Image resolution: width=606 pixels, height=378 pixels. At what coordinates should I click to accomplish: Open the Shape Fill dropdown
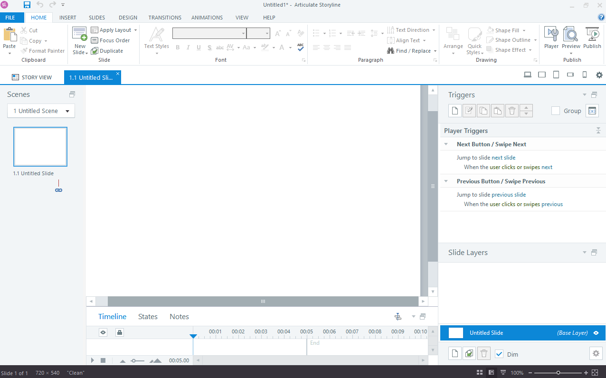coord(525,30)
